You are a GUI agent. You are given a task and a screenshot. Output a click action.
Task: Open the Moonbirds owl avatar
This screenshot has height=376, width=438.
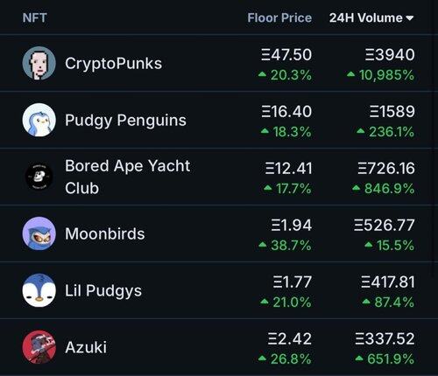39,233
